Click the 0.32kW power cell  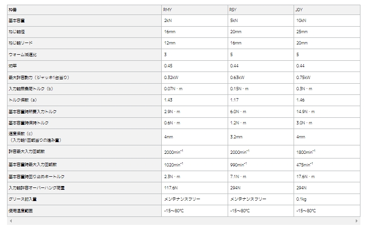click(172, 77)
